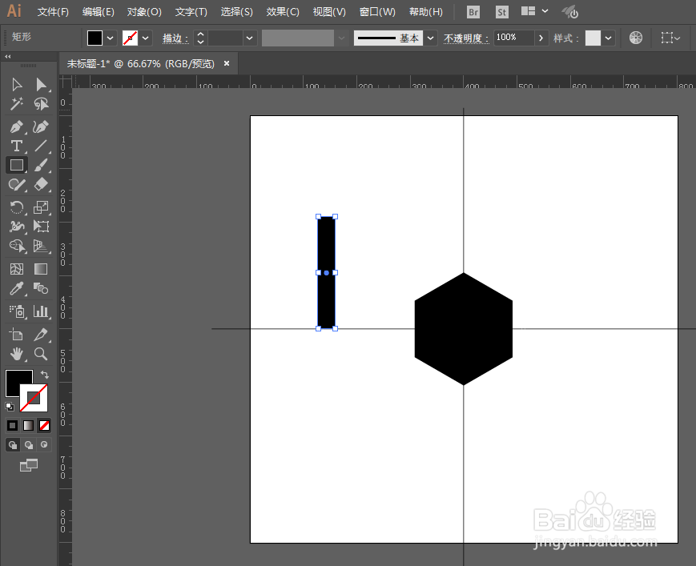Enable Draw Inside mode

(44, 444)
